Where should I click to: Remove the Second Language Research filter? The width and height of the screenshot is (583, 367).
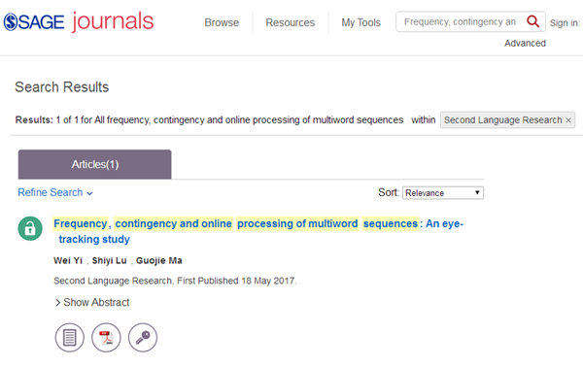click(568, 120)
